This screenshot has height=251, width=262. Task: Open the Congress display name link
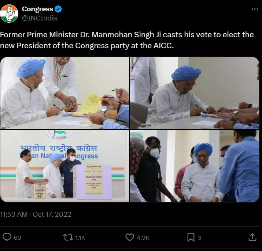(x=37, y=9)
